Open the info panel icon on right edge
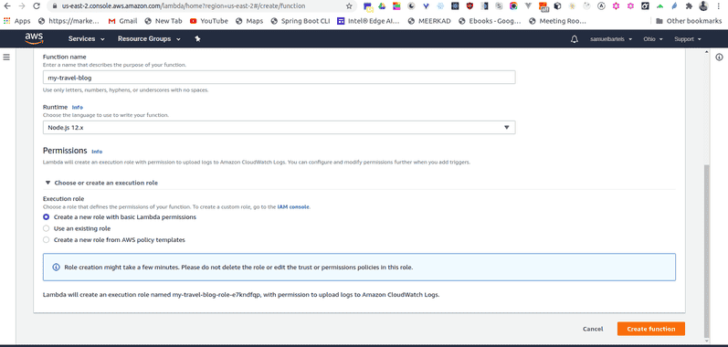This screenshot has width=728, height=347. tap(719, 57)
